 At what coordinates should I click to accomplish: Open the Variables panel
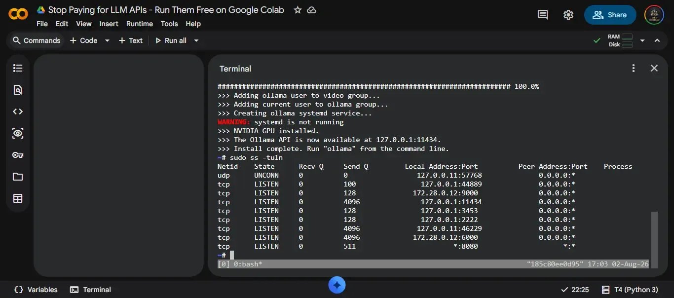(x=36, y=290)
